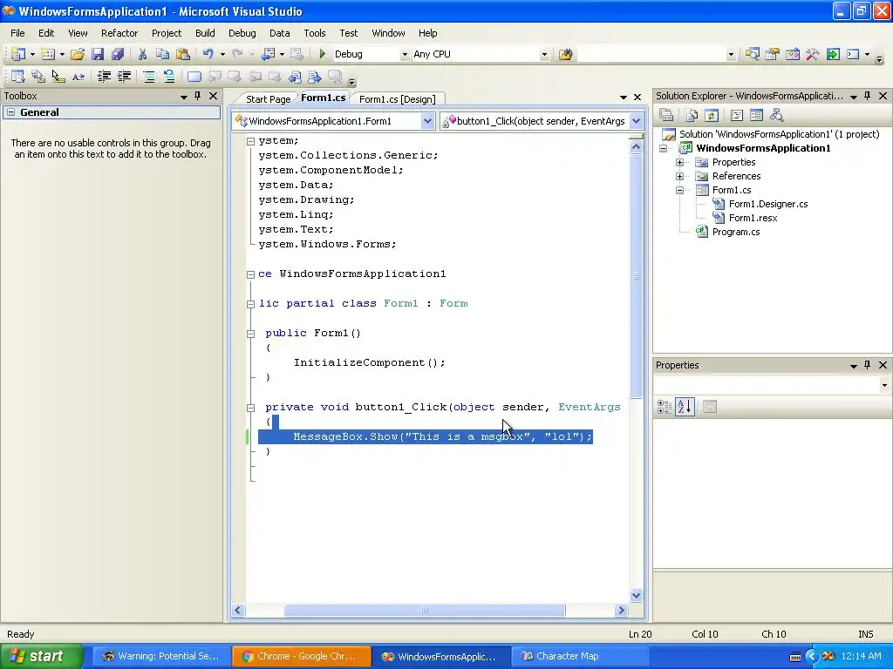
Task: Click the Properties panel Alphabetical sort icon
Action: [x=685, y=407]
